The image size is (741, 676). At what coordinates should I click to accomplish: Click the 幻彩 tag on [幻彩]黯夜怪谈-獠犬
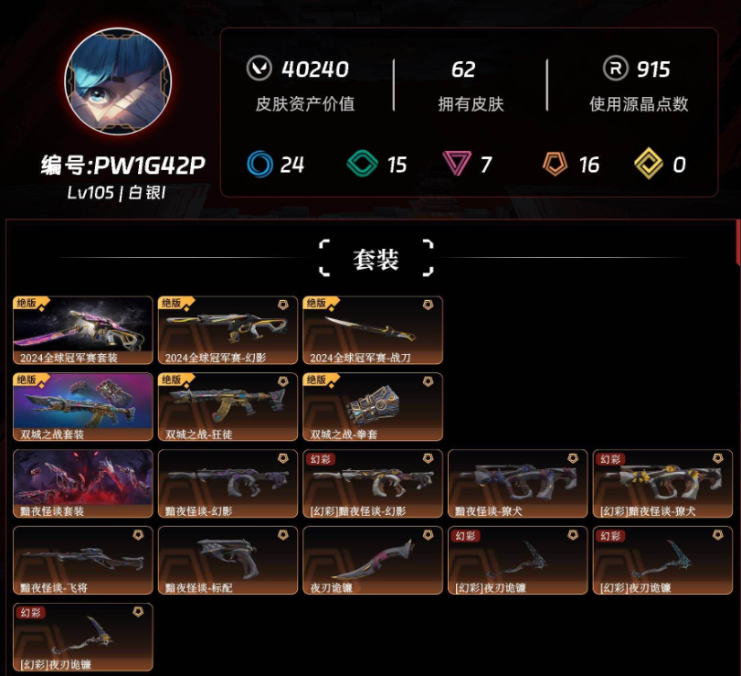610,459
